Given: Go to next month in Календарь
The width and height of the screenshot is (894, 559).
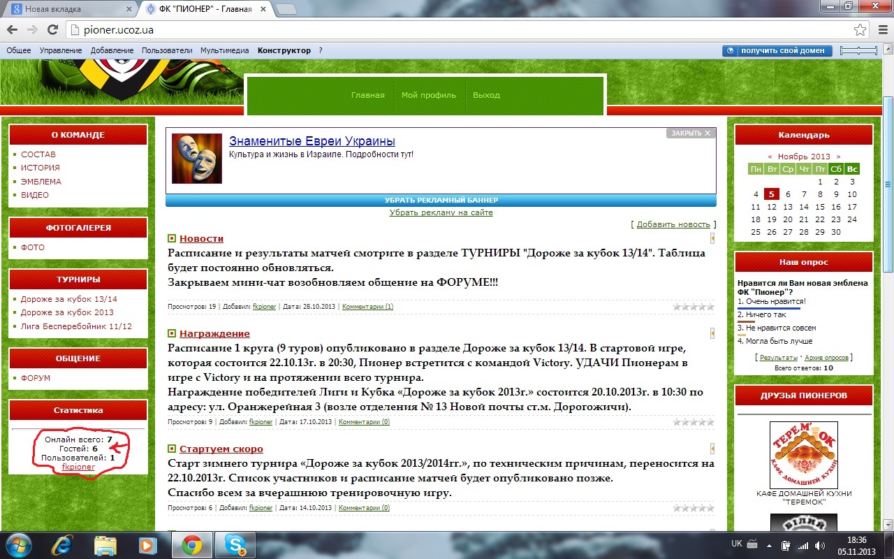Looking at the screenshot, I should click(838, 157).
